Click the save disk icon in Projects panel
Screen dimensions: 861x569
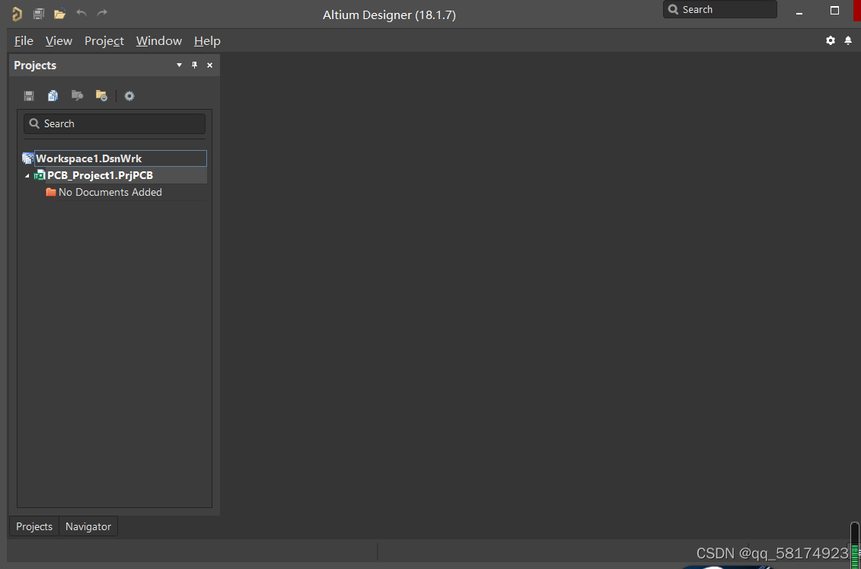point(29,96)
